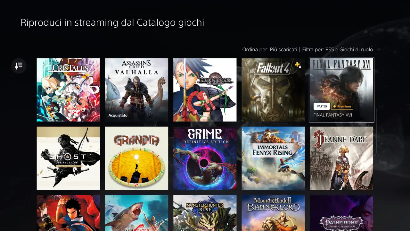Select the Jeanne d'Arc game cover
Viewport: 410px width, 231px height.
pos(341,158)
